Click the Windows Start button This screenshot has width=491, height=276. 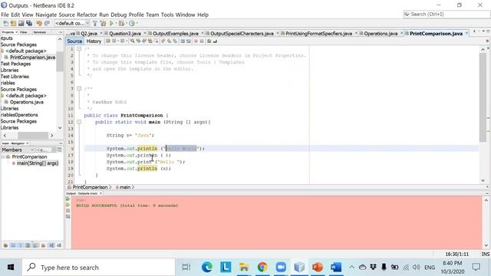[x=11, y=267]
